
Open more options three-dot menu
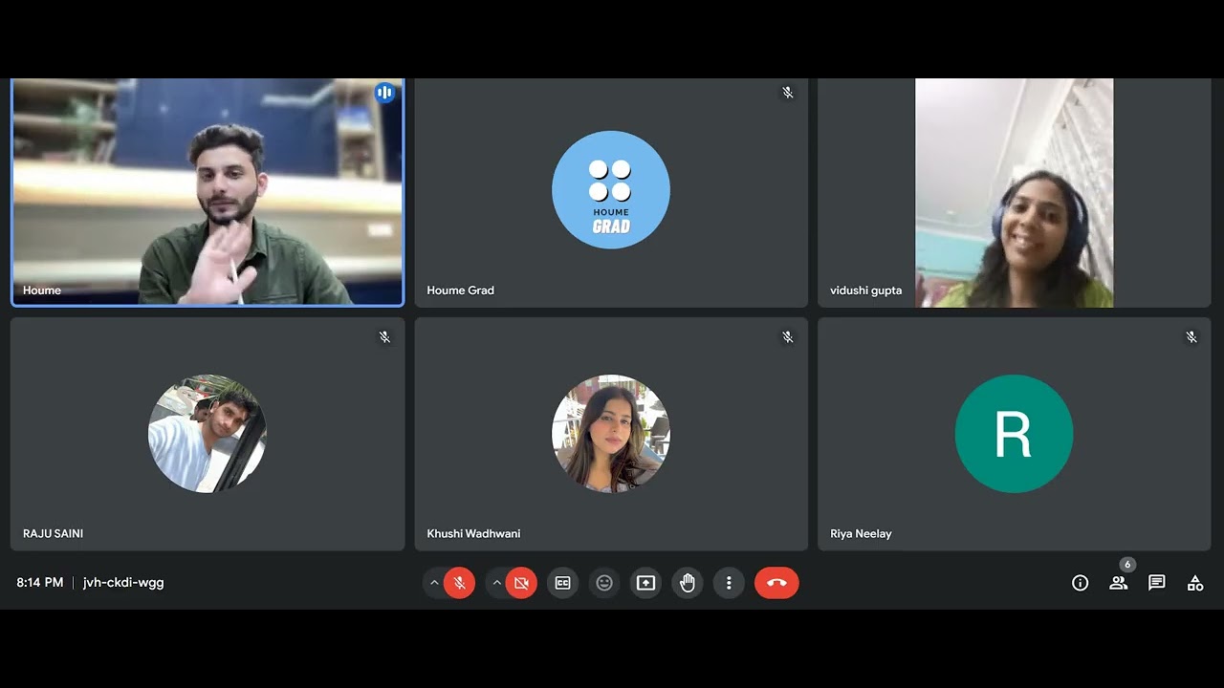click(x=729, y=583)
